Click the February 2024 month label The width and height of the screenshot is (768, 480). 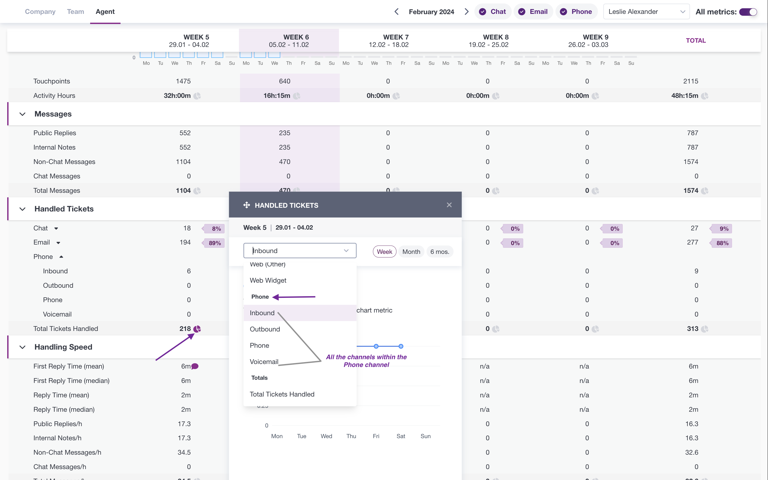(431, 12)
